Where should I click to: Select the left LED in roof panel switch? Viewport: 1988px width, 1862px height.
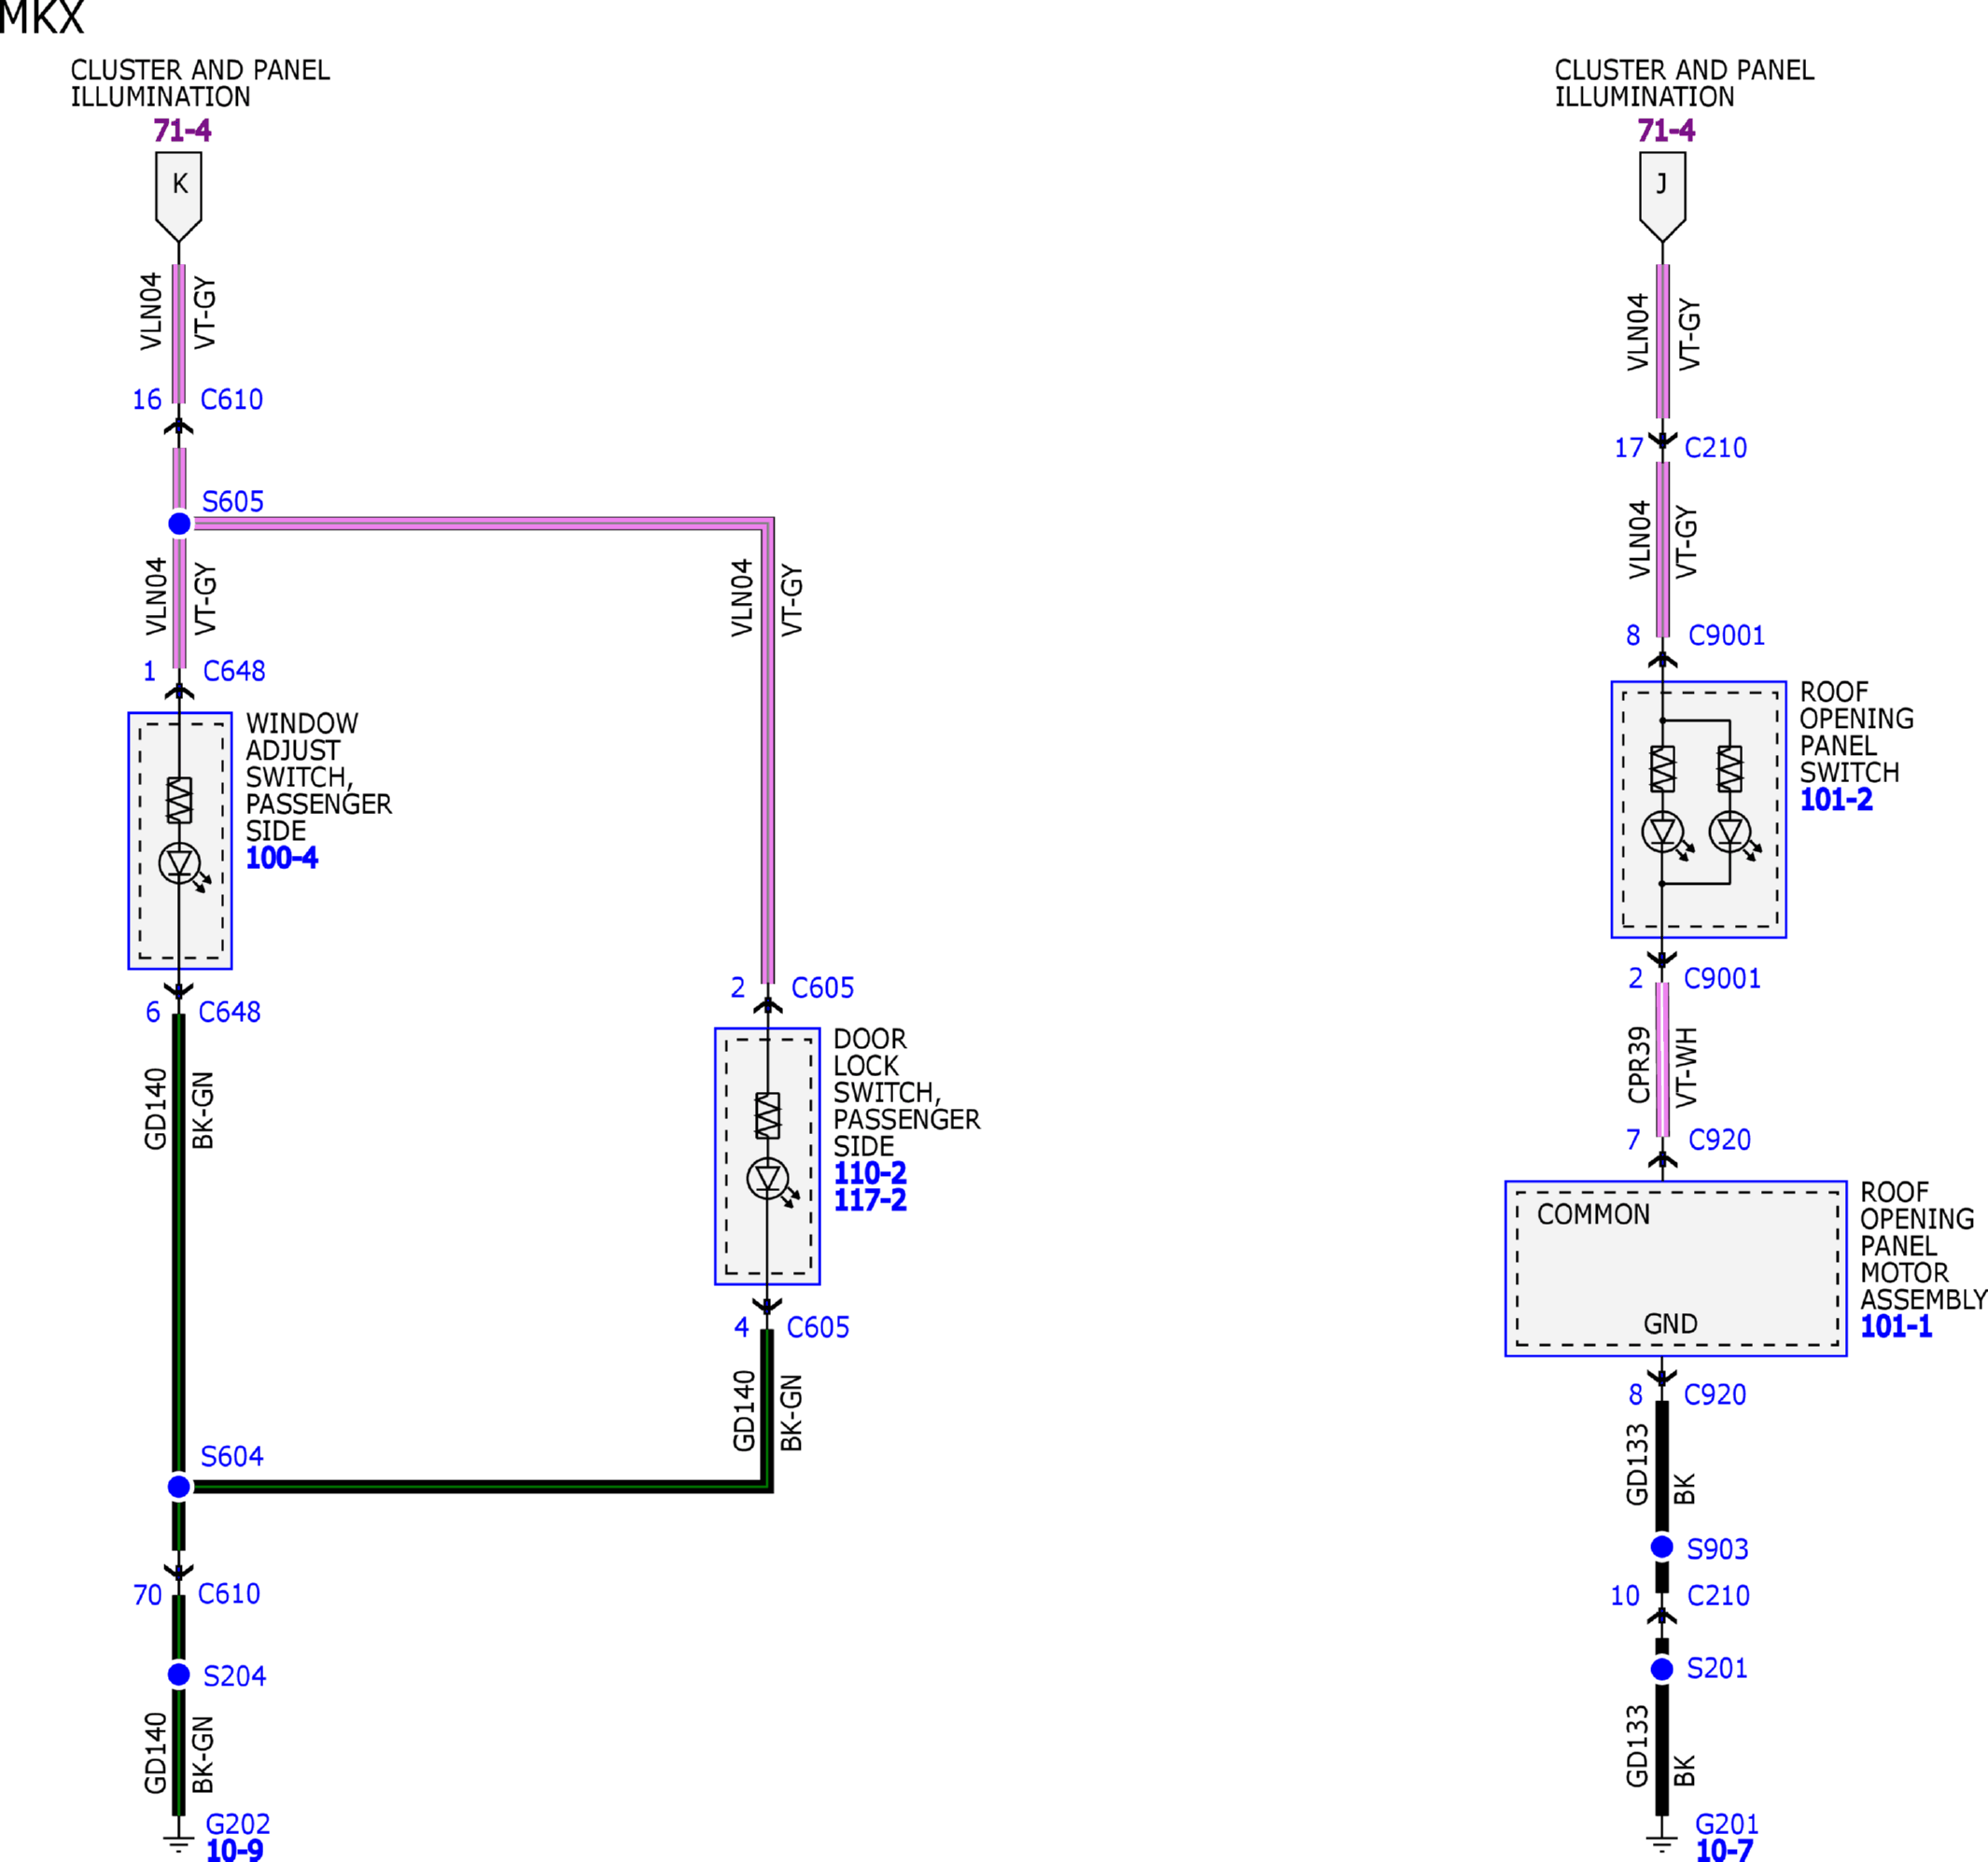point(1667,836)
